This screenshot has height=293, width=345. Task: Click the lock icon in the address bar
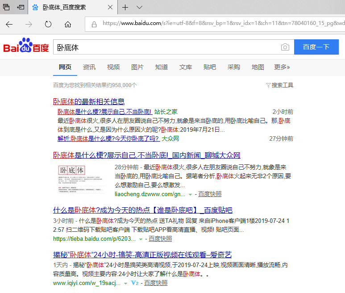tap(94, 24)
